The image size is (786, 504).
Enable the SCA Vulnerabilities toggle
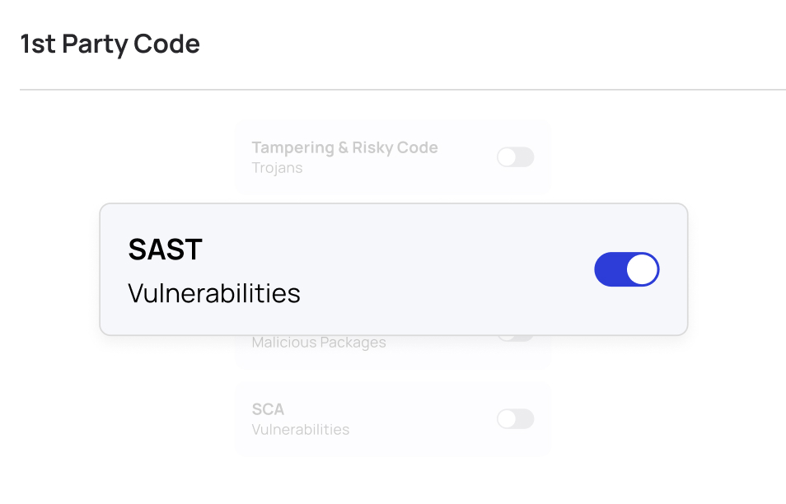pyautogui.click(x=516, y=419)
